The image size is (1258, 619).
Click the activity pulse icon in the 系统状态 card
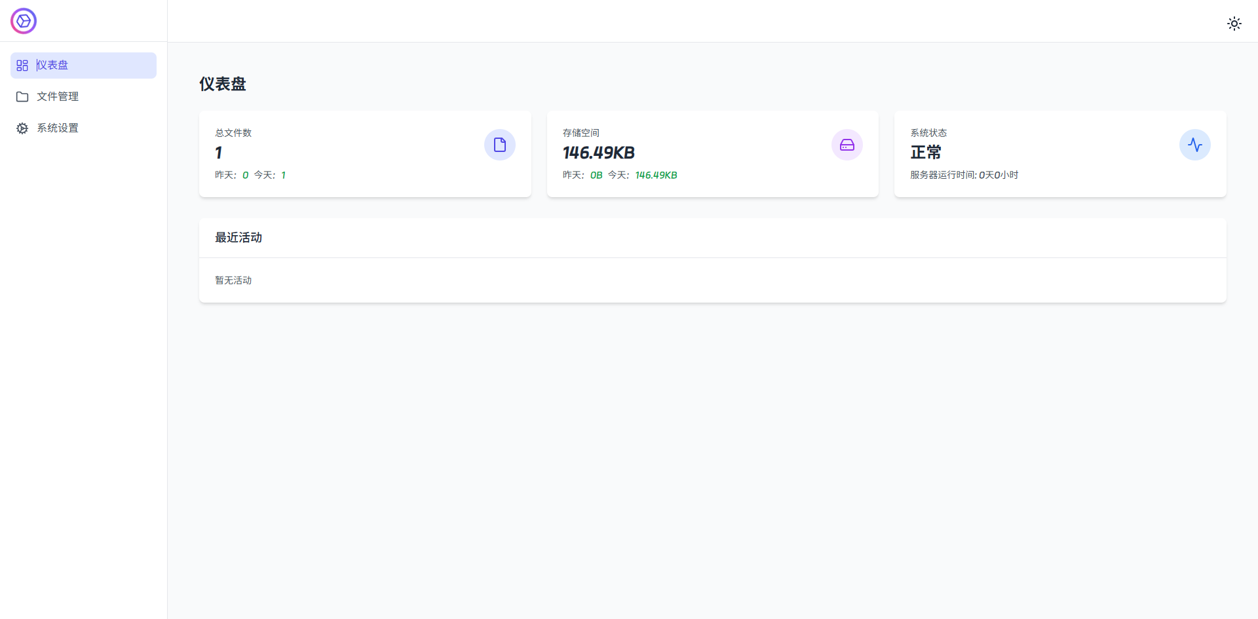(1195, 145)
